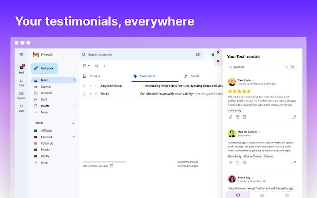Collapse the More item under the Labels list
The height and width of the screenshot is (198, 317).
[x=44, y=162]
